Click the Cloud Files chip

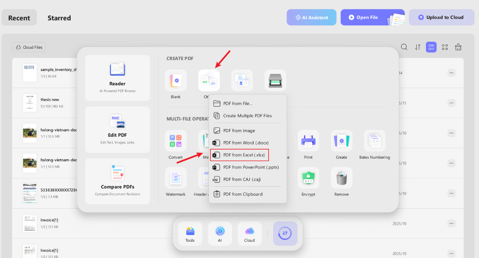click(29, 47)
